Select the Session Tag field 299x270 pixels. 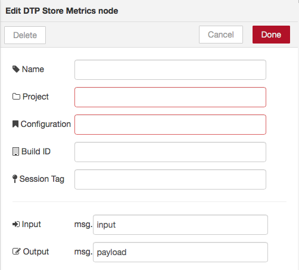[170, 179]
